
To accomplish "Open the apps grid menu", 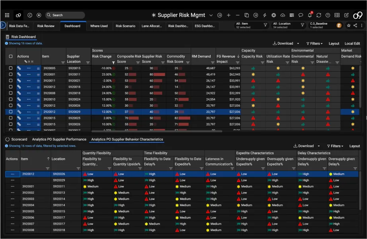I will coord(7,15).
